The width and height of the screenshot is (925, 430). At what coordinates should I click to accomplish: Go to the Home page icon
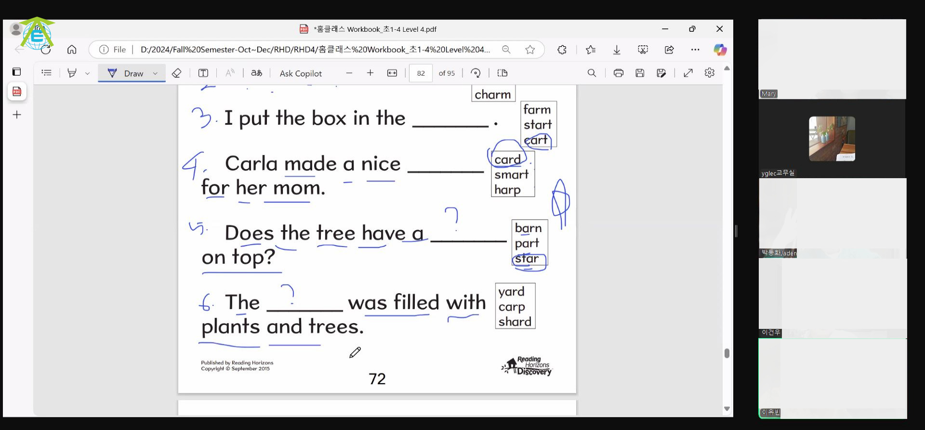point(72,50)
